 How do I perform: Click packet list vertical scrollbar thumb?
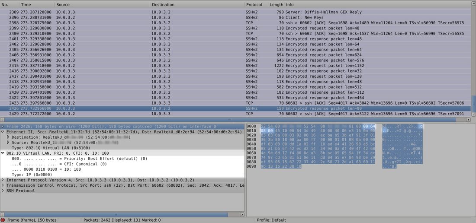[473, 105]
